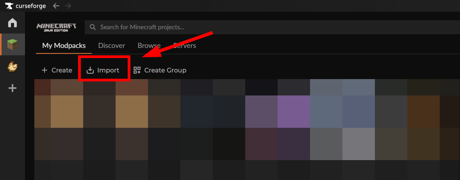Select the Stardew Valley chicken sidebar icon
460x180 pixels.
coord(12,67)
